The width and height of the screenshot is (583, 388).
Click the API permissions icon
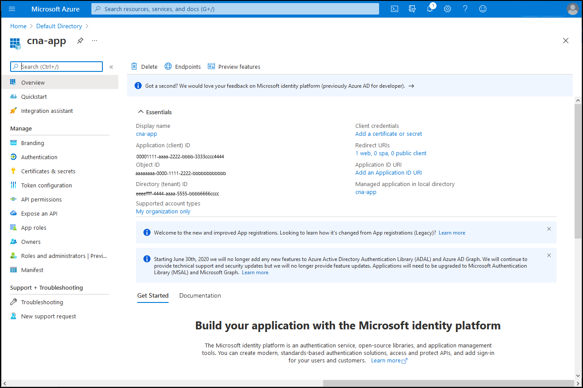tap(13, 199)
